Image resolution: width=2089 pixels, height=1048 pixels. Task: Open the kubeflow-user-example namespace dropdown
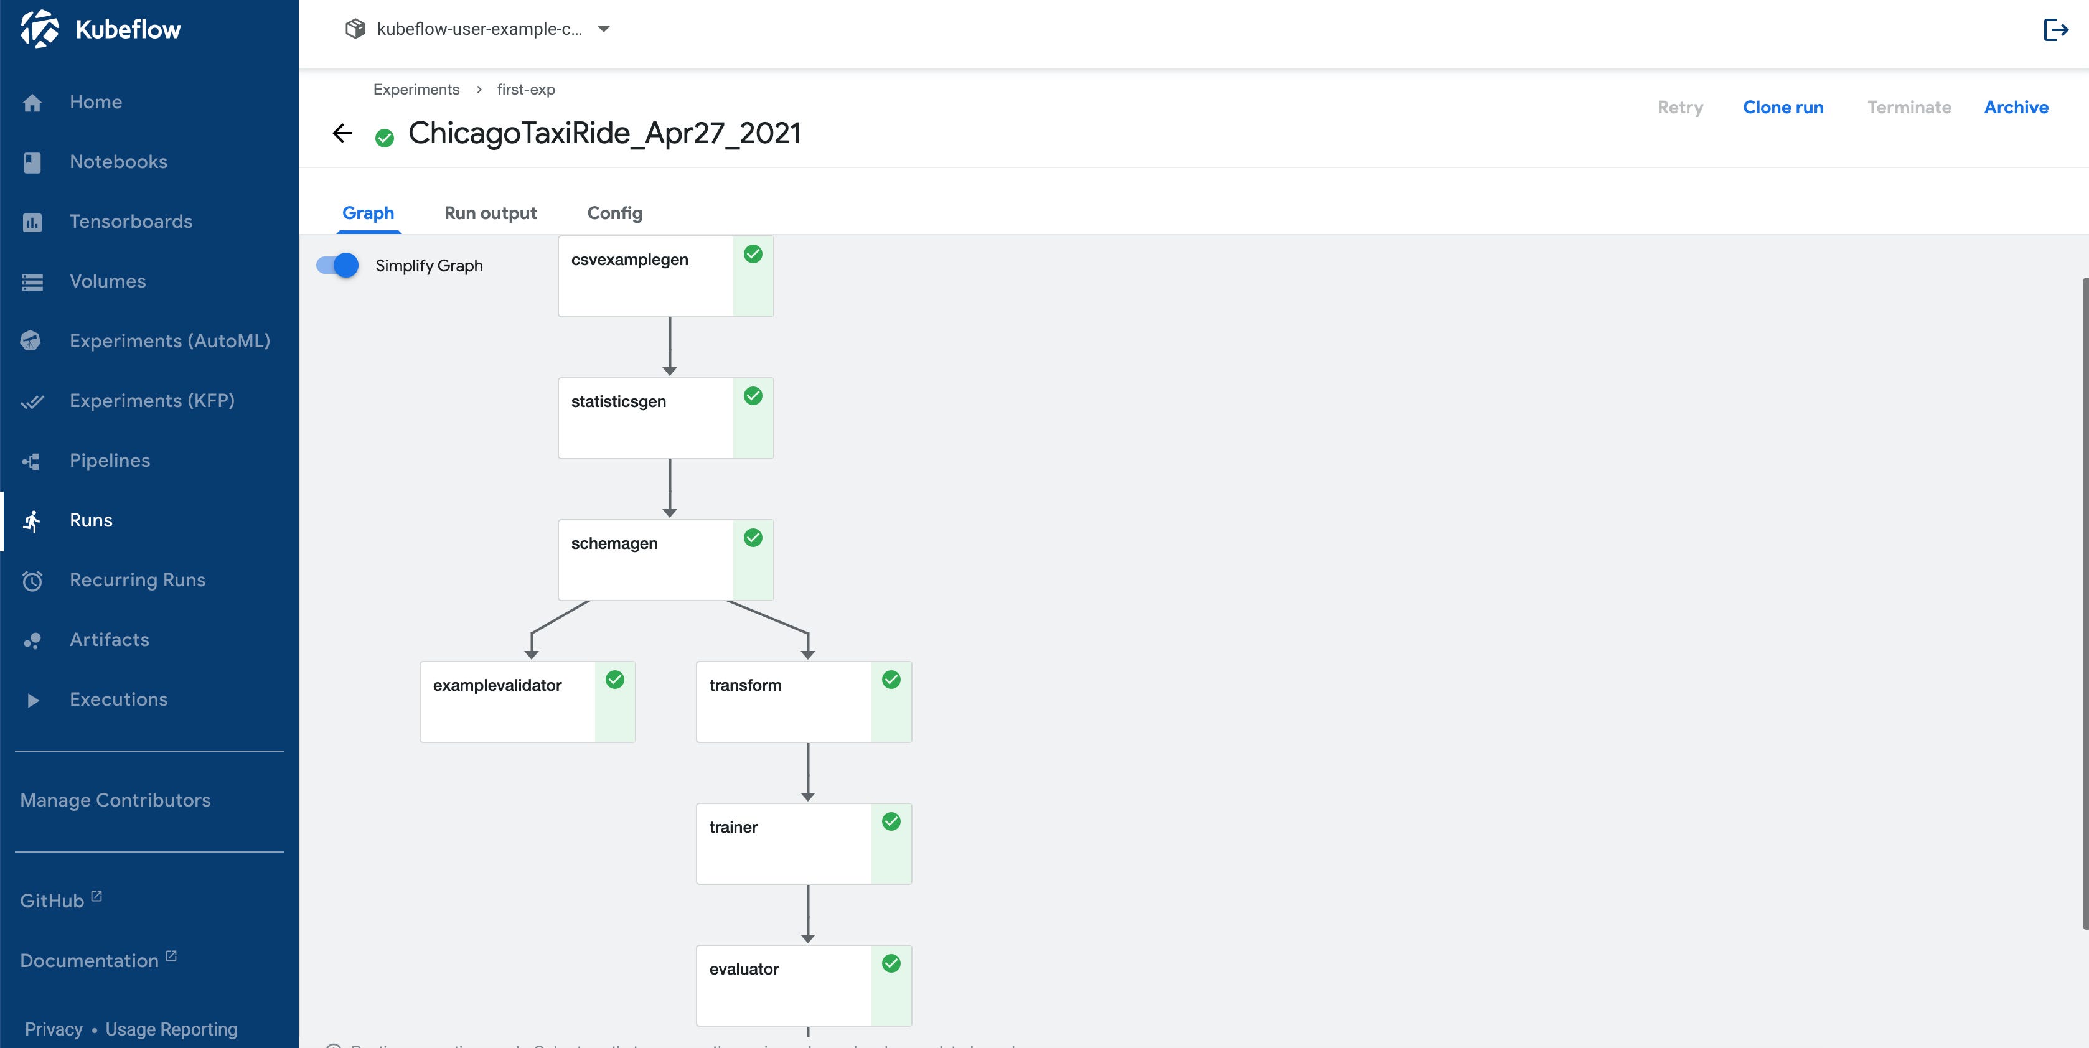click(x=479, y=29)
